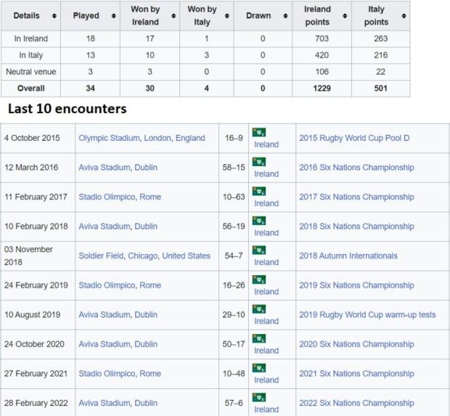This screenshot has width=450, height=416.
Task: Open Soldier Field link
Action: click(x=102, y=256)
